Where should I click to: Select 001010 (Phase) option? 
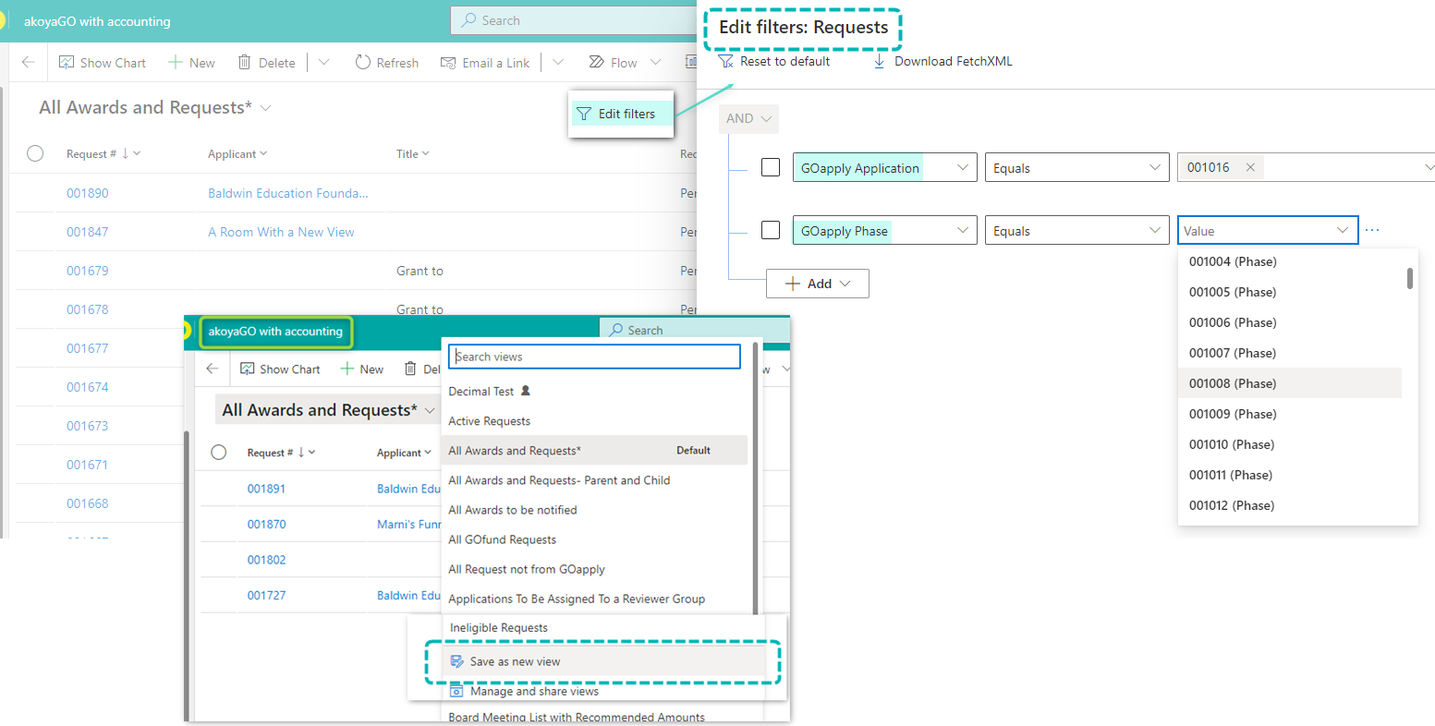coord(1290,444)
